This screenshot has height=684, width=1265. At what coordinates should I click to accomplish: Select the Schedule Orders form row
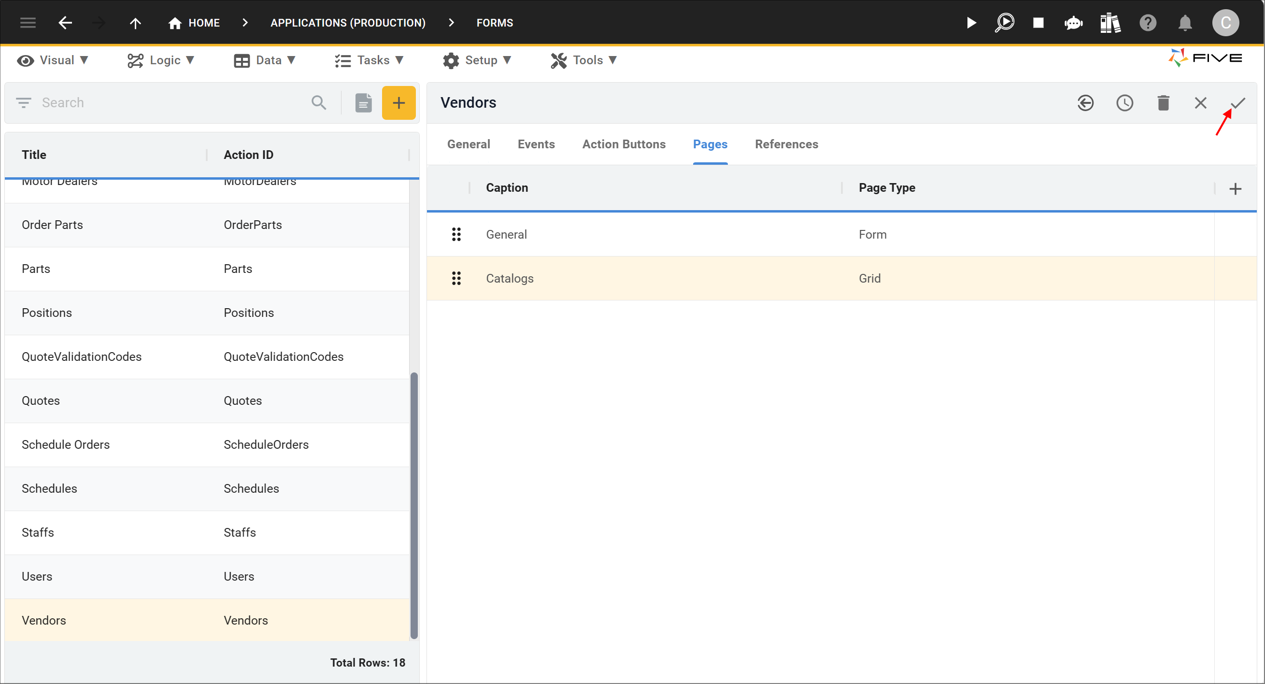207,444
